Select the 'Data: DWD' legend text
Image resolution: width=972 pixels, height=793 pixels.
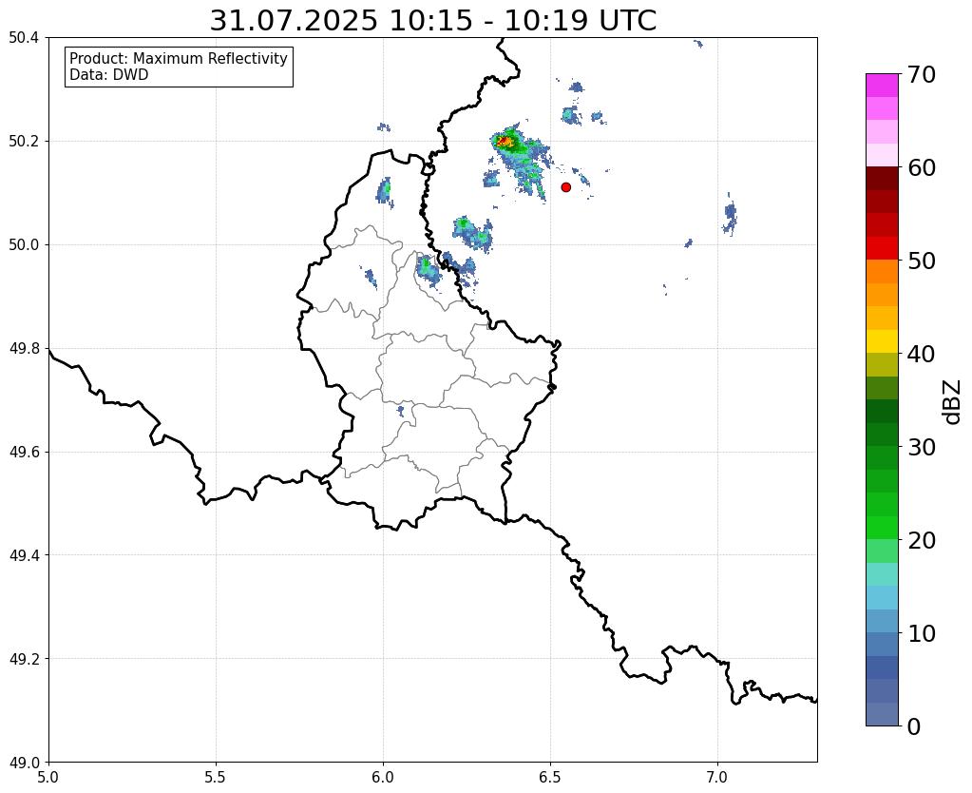(x=109, y=75)
